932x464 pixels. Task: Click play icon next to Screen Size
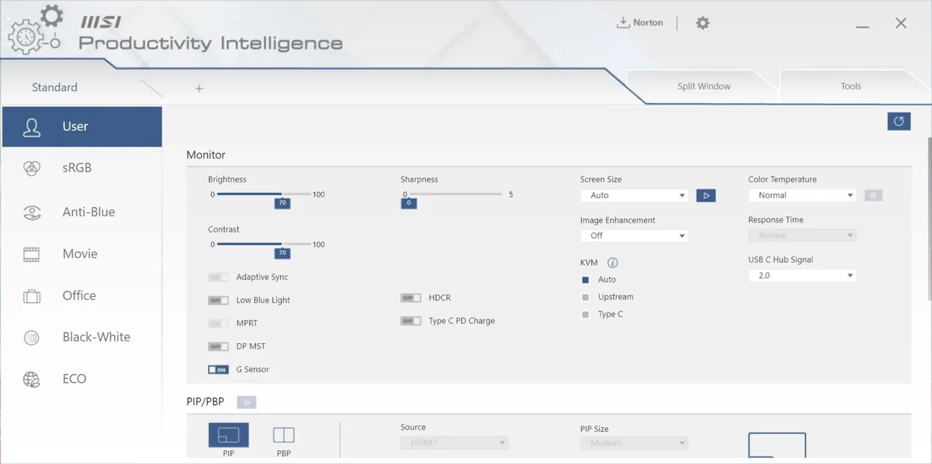pyautogui.click(x=706, y=196)
